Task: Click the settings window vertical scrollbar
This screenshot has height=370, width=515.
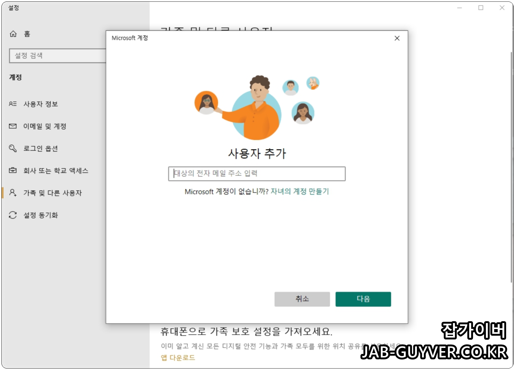Action: tap(511, 168)
